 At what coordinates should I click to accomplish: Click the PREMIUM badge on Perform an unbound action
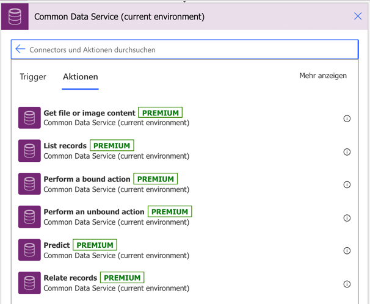(170, 212)
